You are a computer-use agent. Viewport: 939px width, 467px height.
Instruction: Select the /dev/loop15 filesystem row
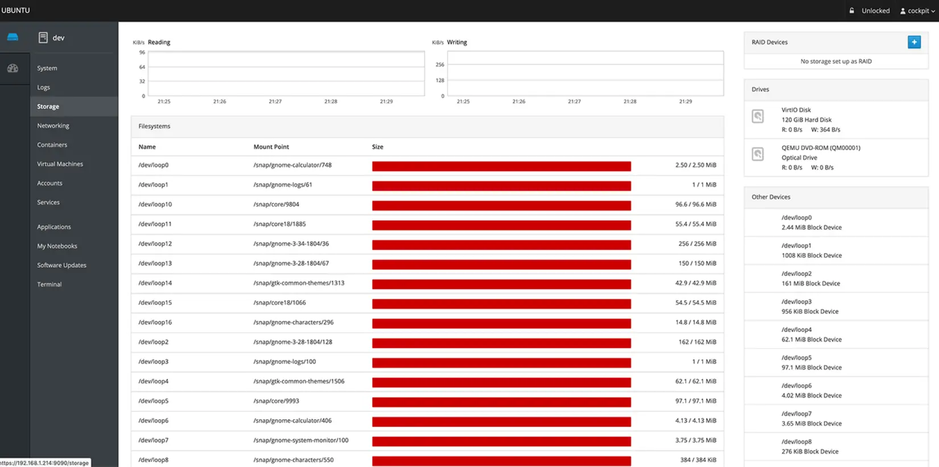point(155,303)
